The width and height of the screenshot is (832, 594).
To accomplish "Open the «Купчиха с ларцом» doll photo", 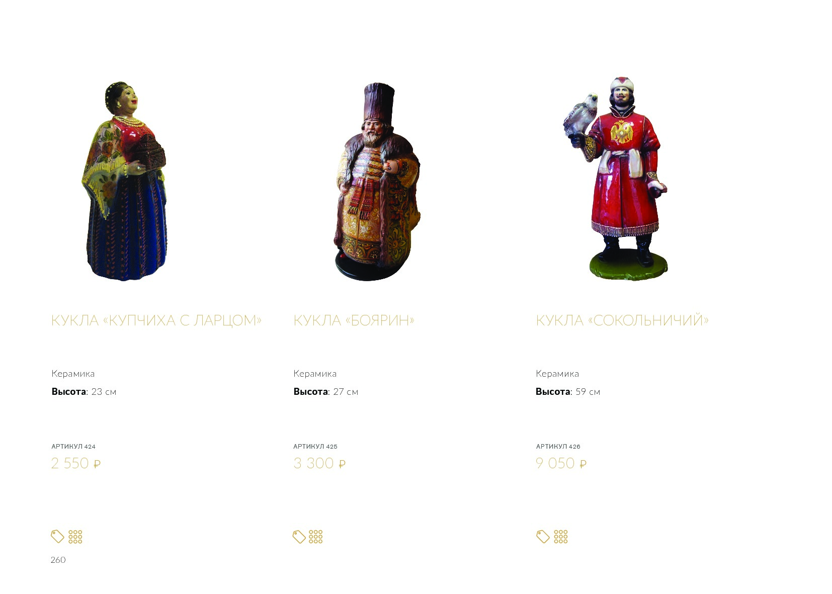I will [124, 181].
